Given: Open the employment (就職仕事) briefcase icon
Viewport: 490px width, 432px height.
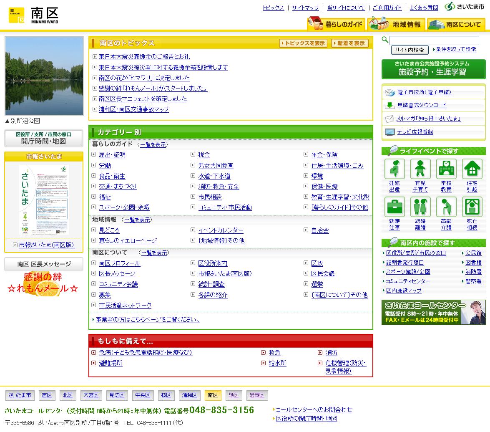Looking at the screenshot, I should (x=394, y=207).
